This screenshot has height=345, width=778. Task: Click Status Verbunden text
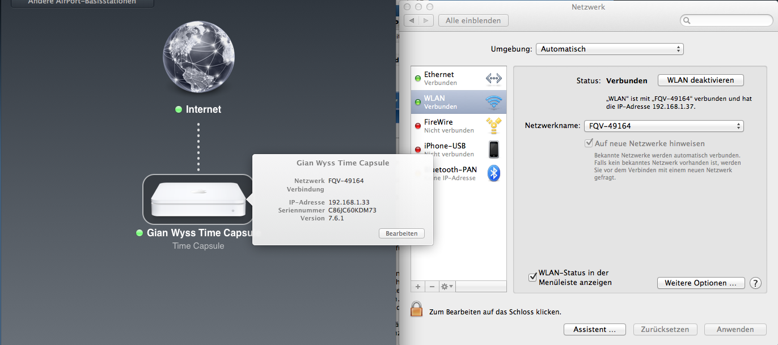tap(627, 80)
